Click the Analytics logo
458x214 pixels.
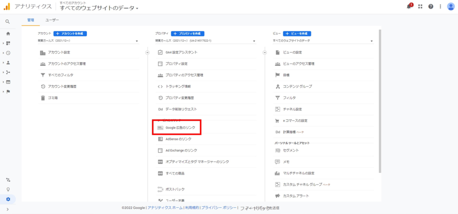[x=7, y=6]
